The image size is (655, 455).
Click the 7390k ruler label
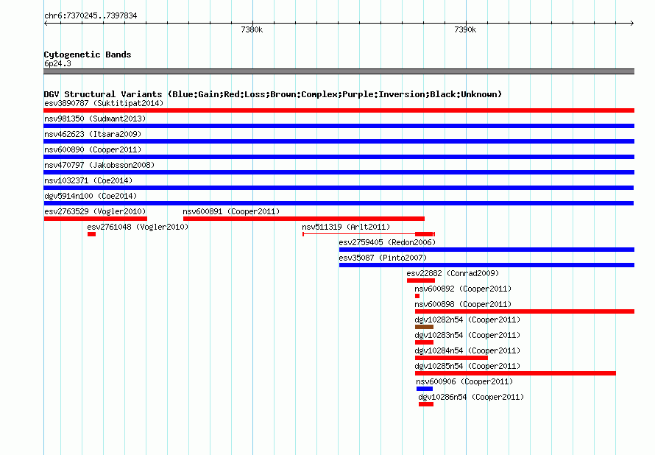465,29
